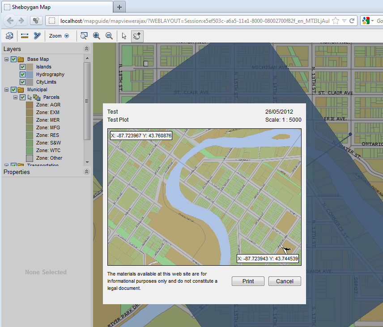Disable the Hydrography layer checkbox
383x327 pixels.
(22, 74)
